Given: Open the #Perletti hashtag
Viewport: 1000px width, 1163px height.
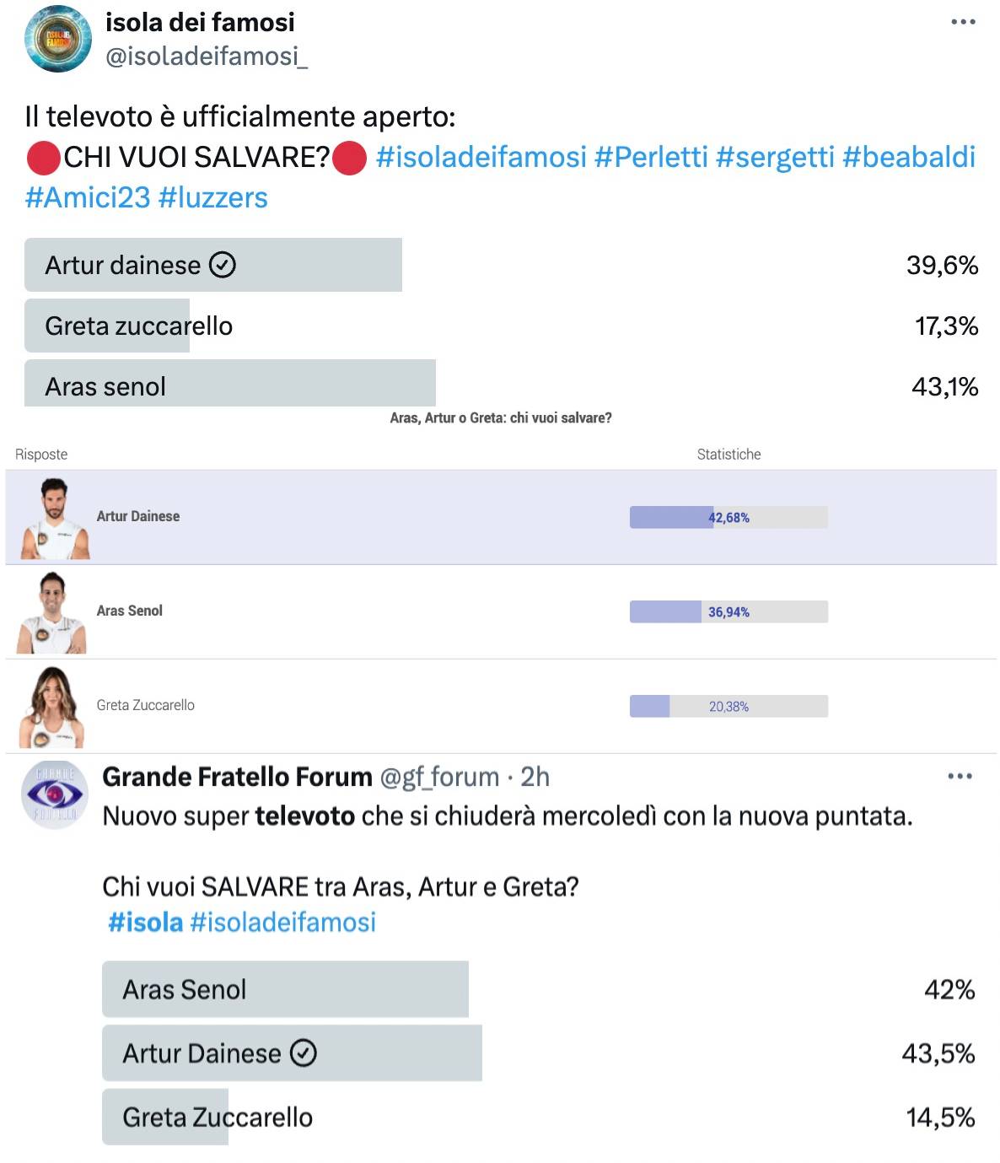Looking at the screenshot, I should click(x=651, y=157).
